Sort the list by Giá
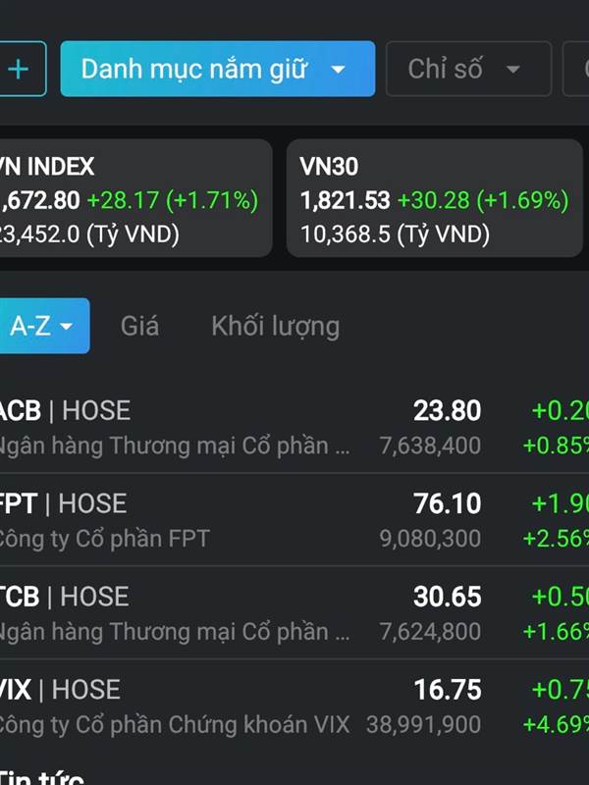The width and height of the screenshot is (589, 785). [x=139, y=326]
